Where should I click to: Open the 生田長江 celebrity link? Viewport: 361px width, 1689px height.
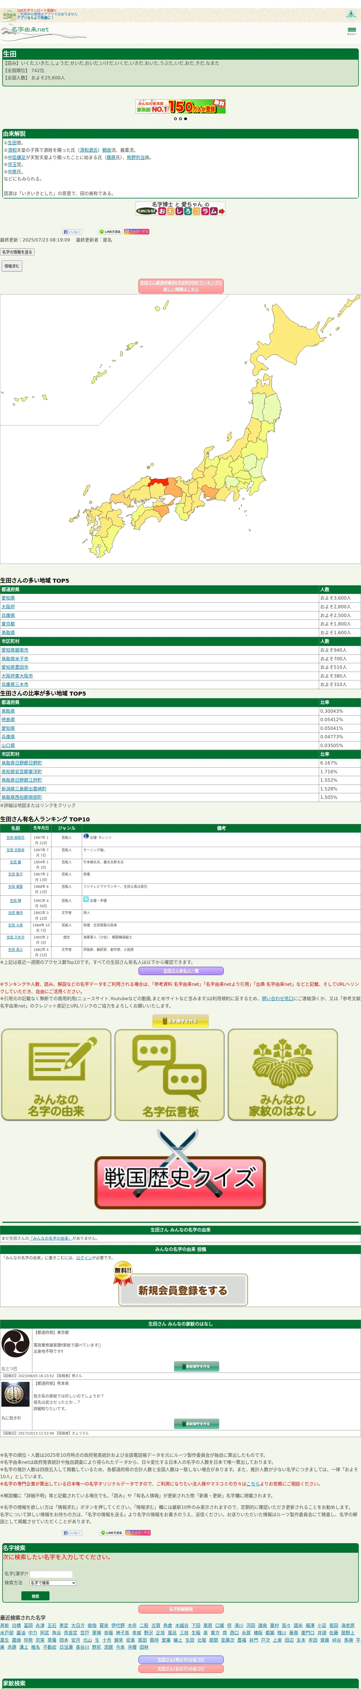tap(16, 949)
